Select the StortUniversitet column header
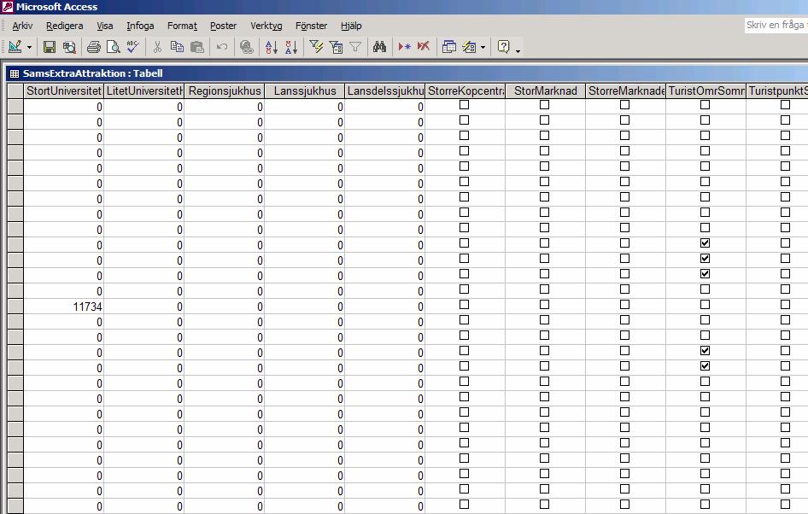 tap(63, 91)
